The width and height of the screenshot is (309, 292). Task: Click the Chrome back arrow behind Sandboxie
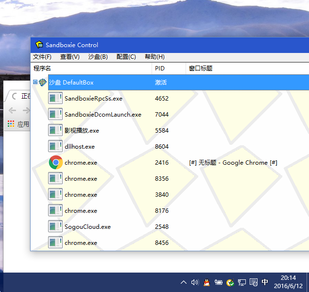click(x=12, y=110)
